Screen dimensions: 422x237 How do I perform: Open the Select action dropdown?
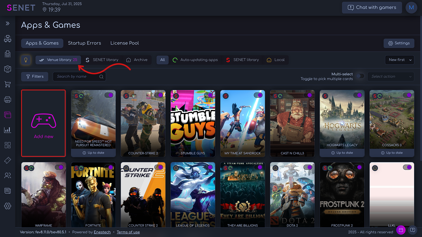click(x=391, y=76)
